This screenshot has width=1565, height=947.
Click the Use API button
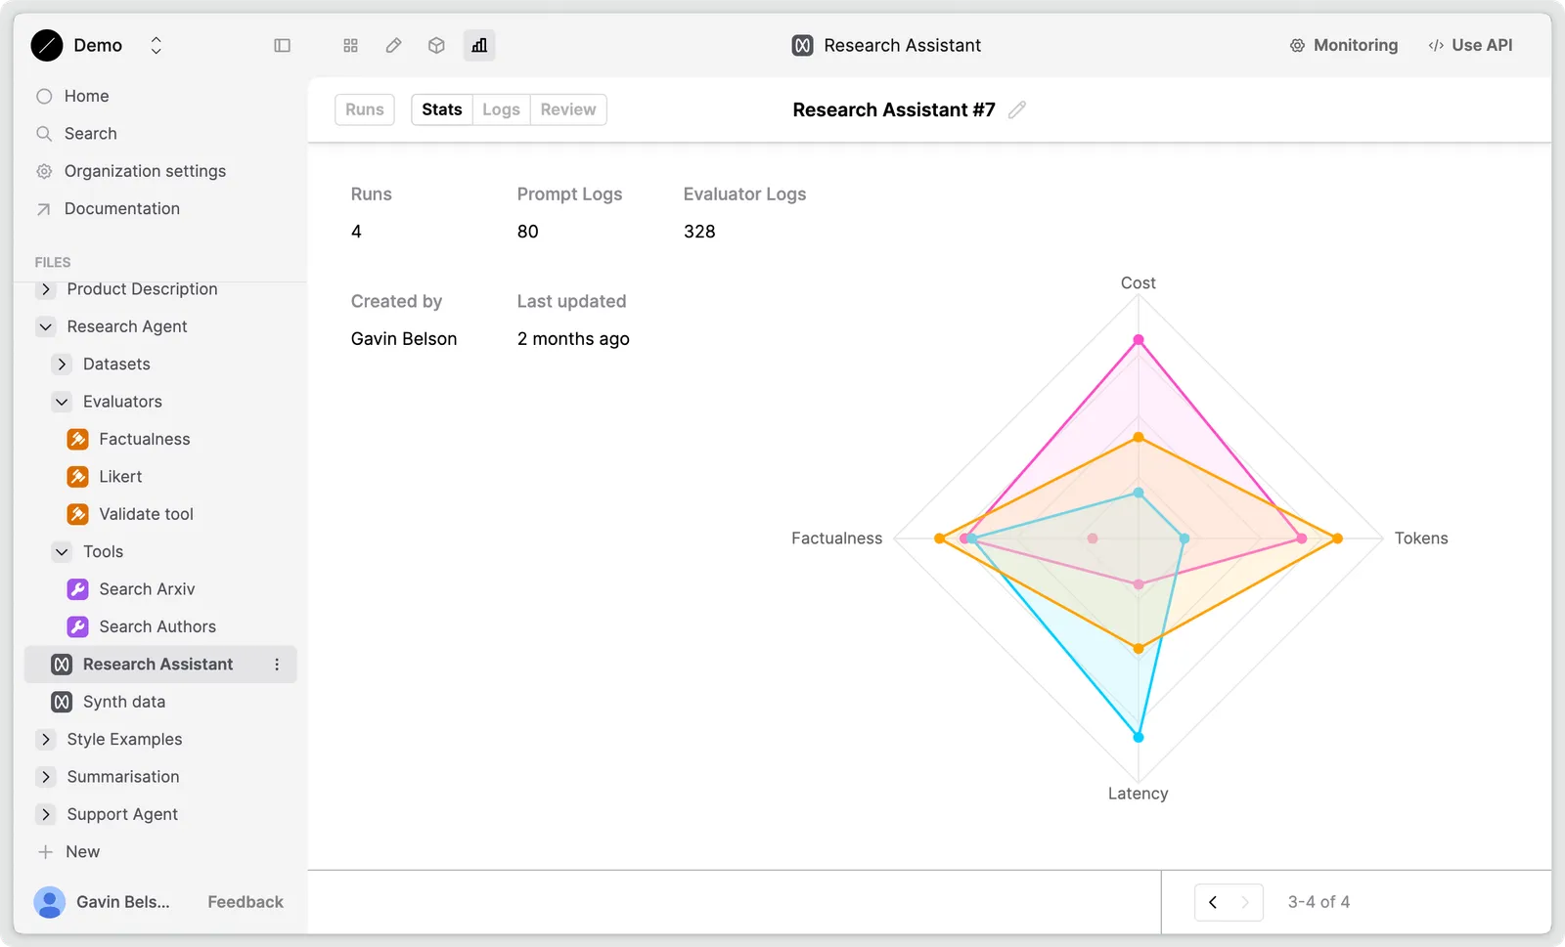1470,45
